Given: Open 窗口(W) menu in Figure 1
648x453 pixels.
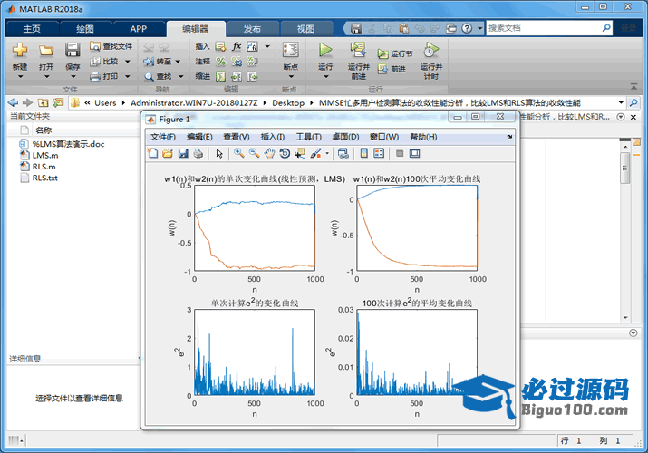Looking at the screenshot, I should [x=384, y=137].
